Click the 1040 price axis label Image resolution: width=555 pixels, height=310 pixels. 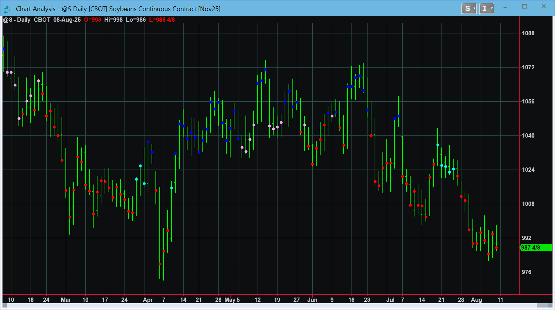point(528,136)
